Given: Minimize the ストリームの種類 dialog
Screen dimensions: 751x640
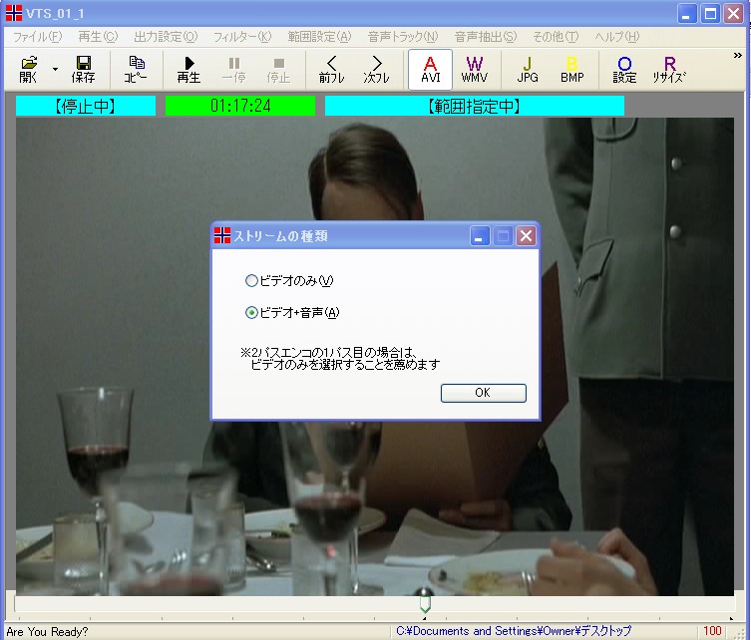Looking at the screenshot, I should pyautogui.click(x=480, y=236).
